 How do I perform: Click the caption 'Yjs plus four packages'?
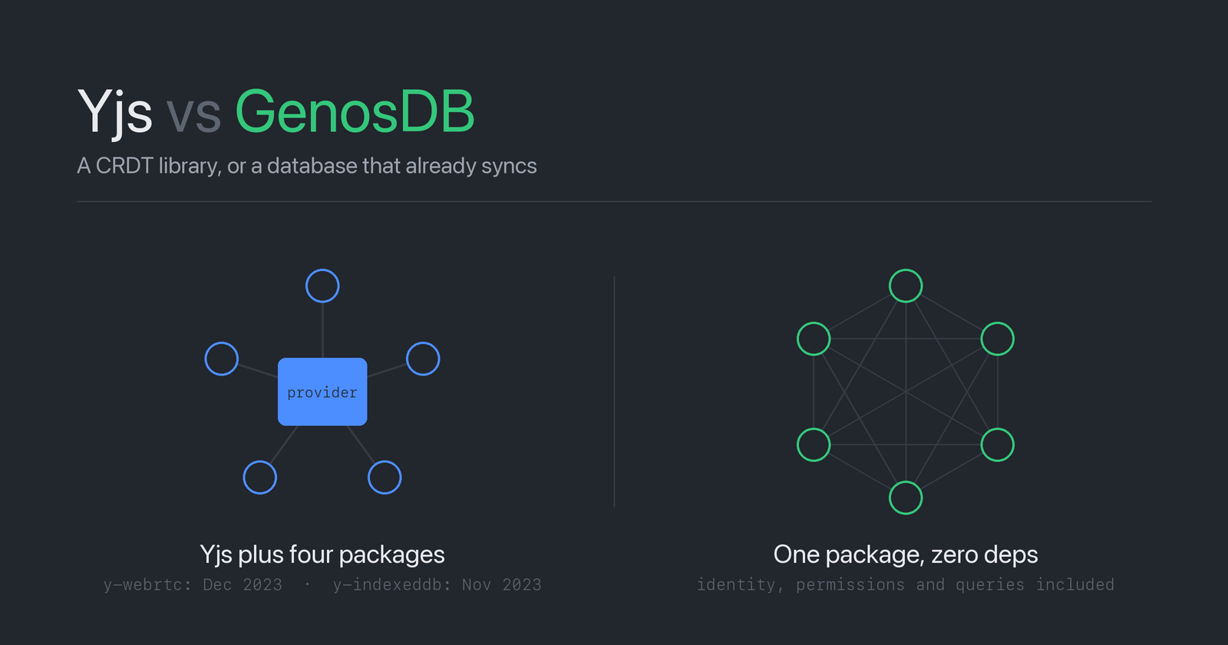[x=322, y=554]
